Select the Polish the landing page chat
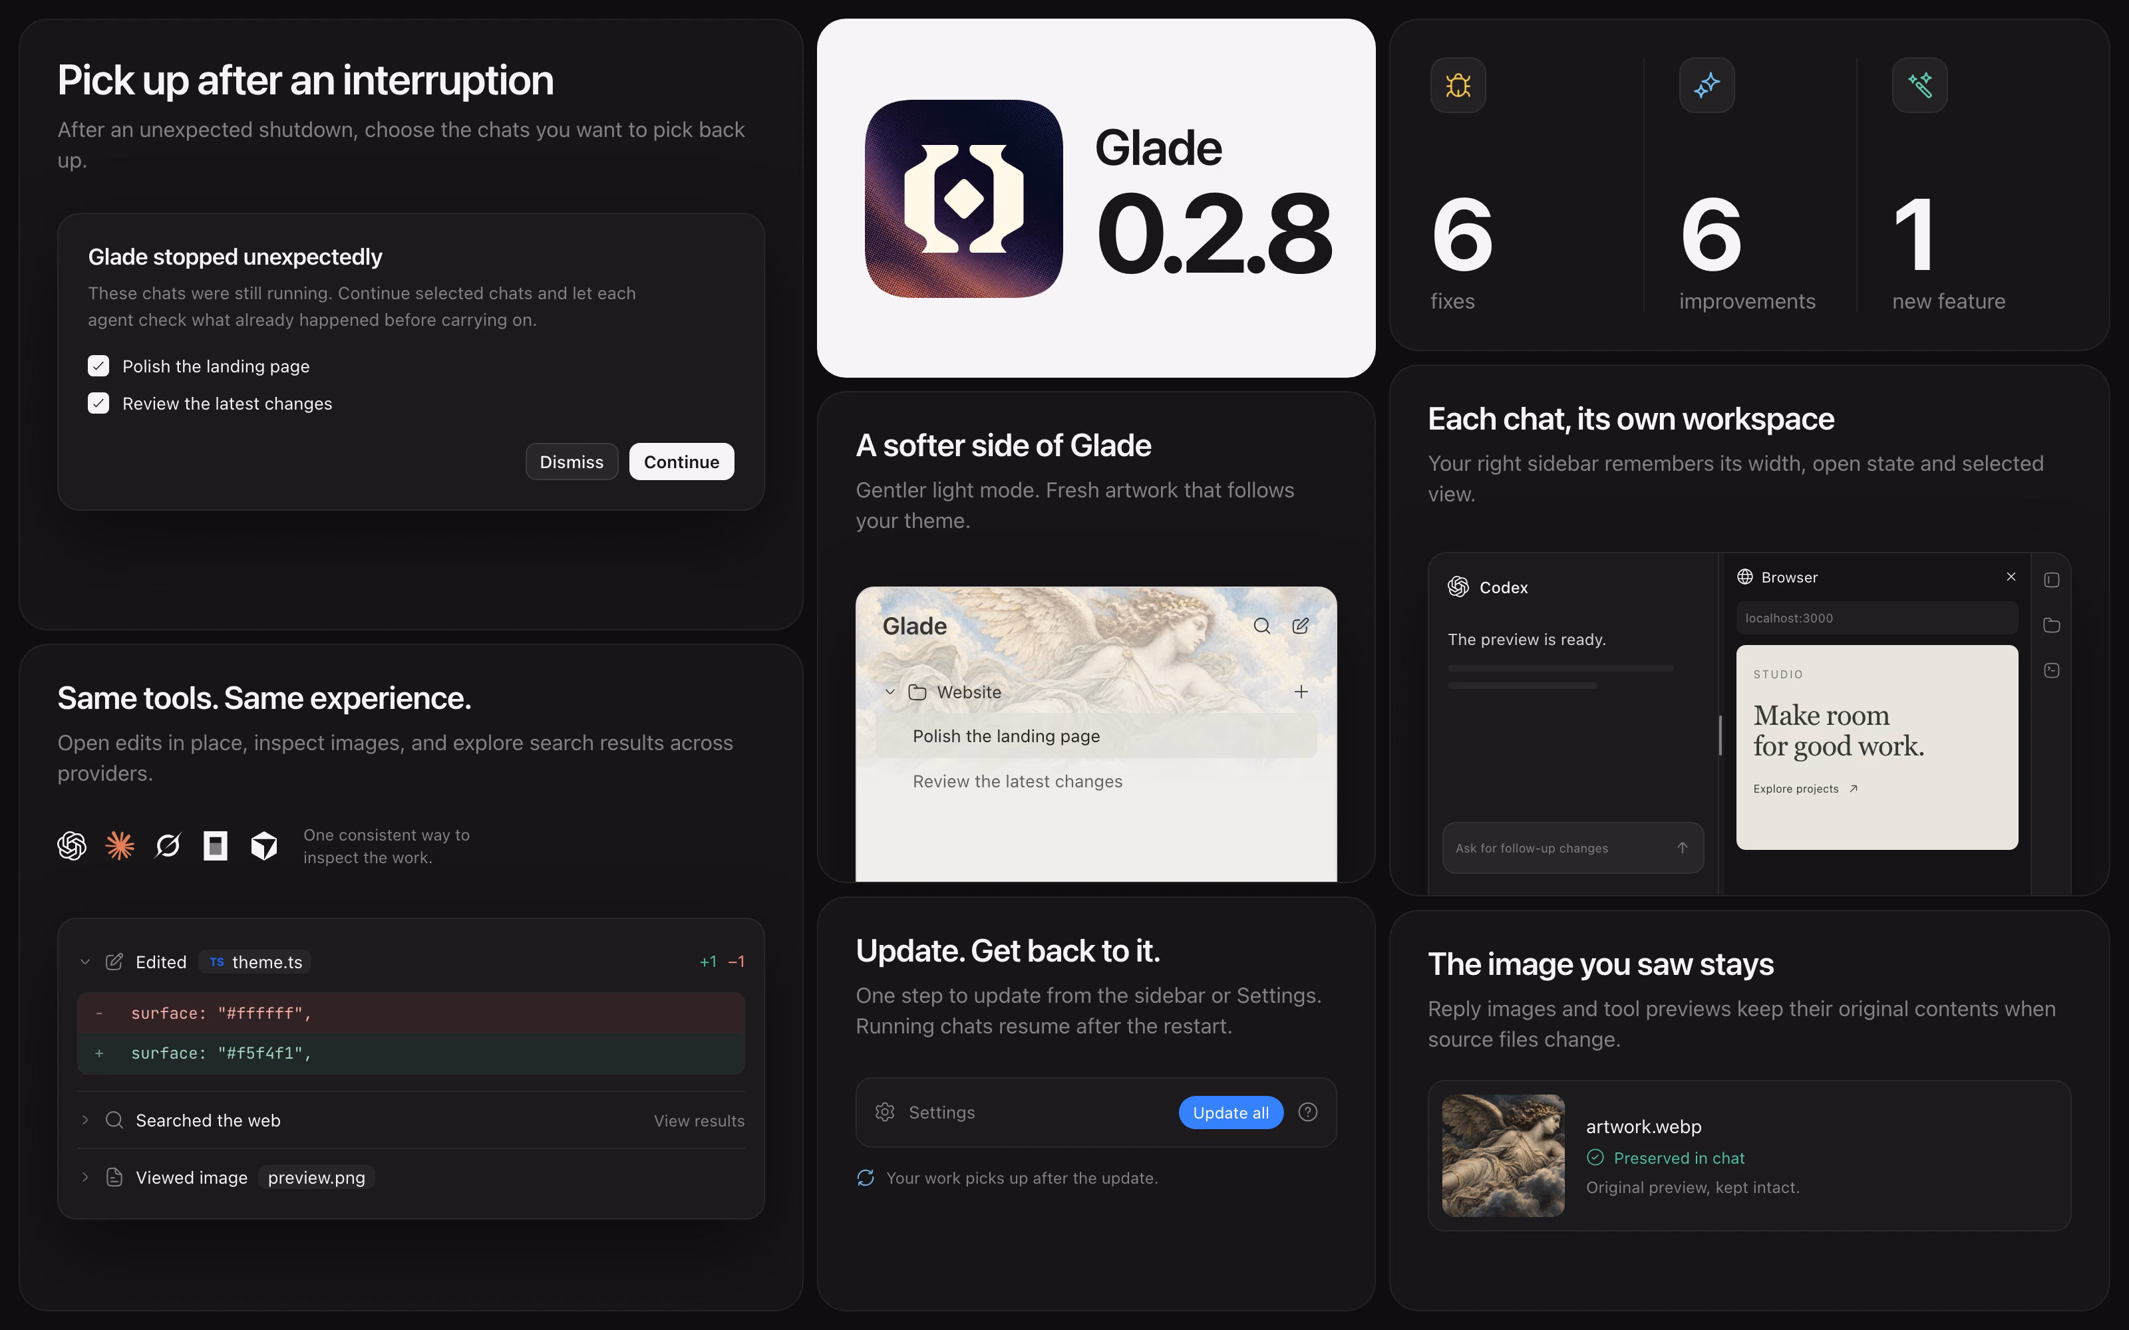The width and height of the screenshot is (2129, 1330). coord(1095,736)
